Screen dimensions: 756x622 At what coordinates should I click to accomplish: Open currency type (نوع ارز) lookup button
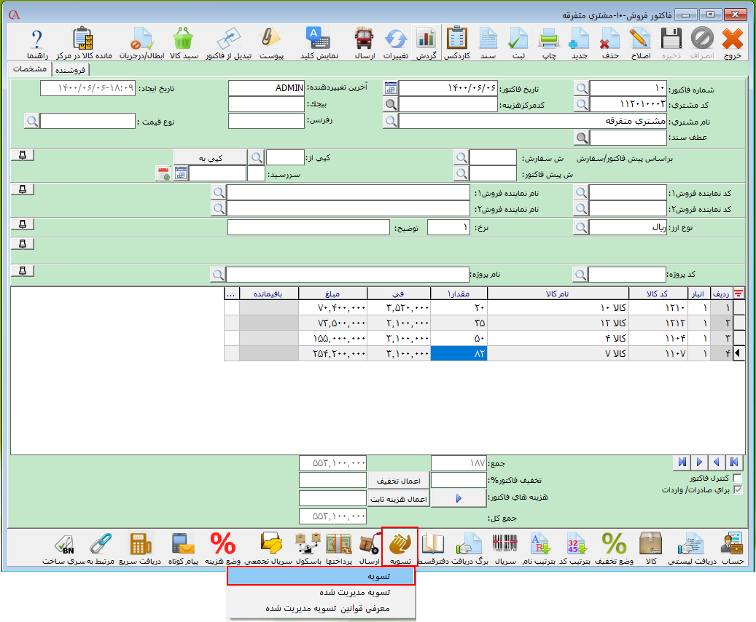(581, 227)
